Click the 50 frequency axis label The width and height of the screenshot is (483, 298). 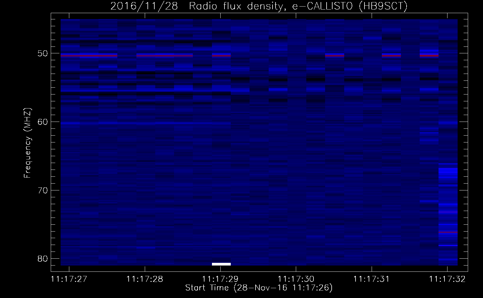(x=43, y=53)
